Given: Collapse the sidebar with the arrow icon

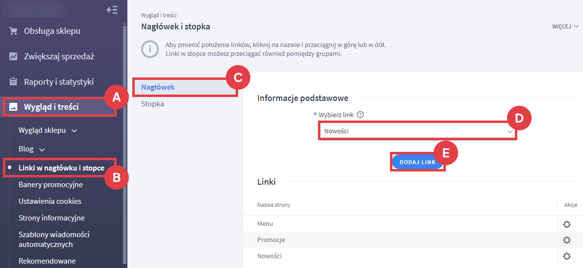Looking at the screenshot, I should [112, 10].
